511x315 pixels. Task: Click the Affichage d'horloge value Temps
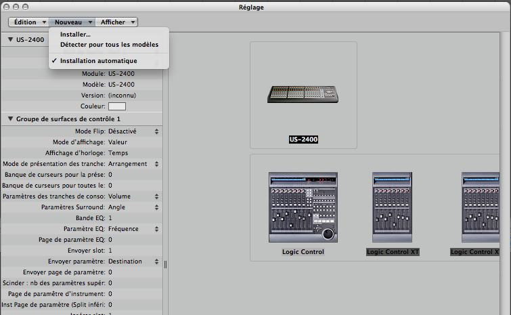pyautogui.click(x=118, y=153)
